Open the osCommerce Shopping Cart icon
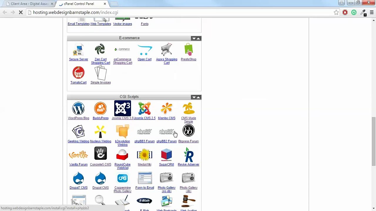The width and height of the screenshot is (376, 211). coord(122,49)
